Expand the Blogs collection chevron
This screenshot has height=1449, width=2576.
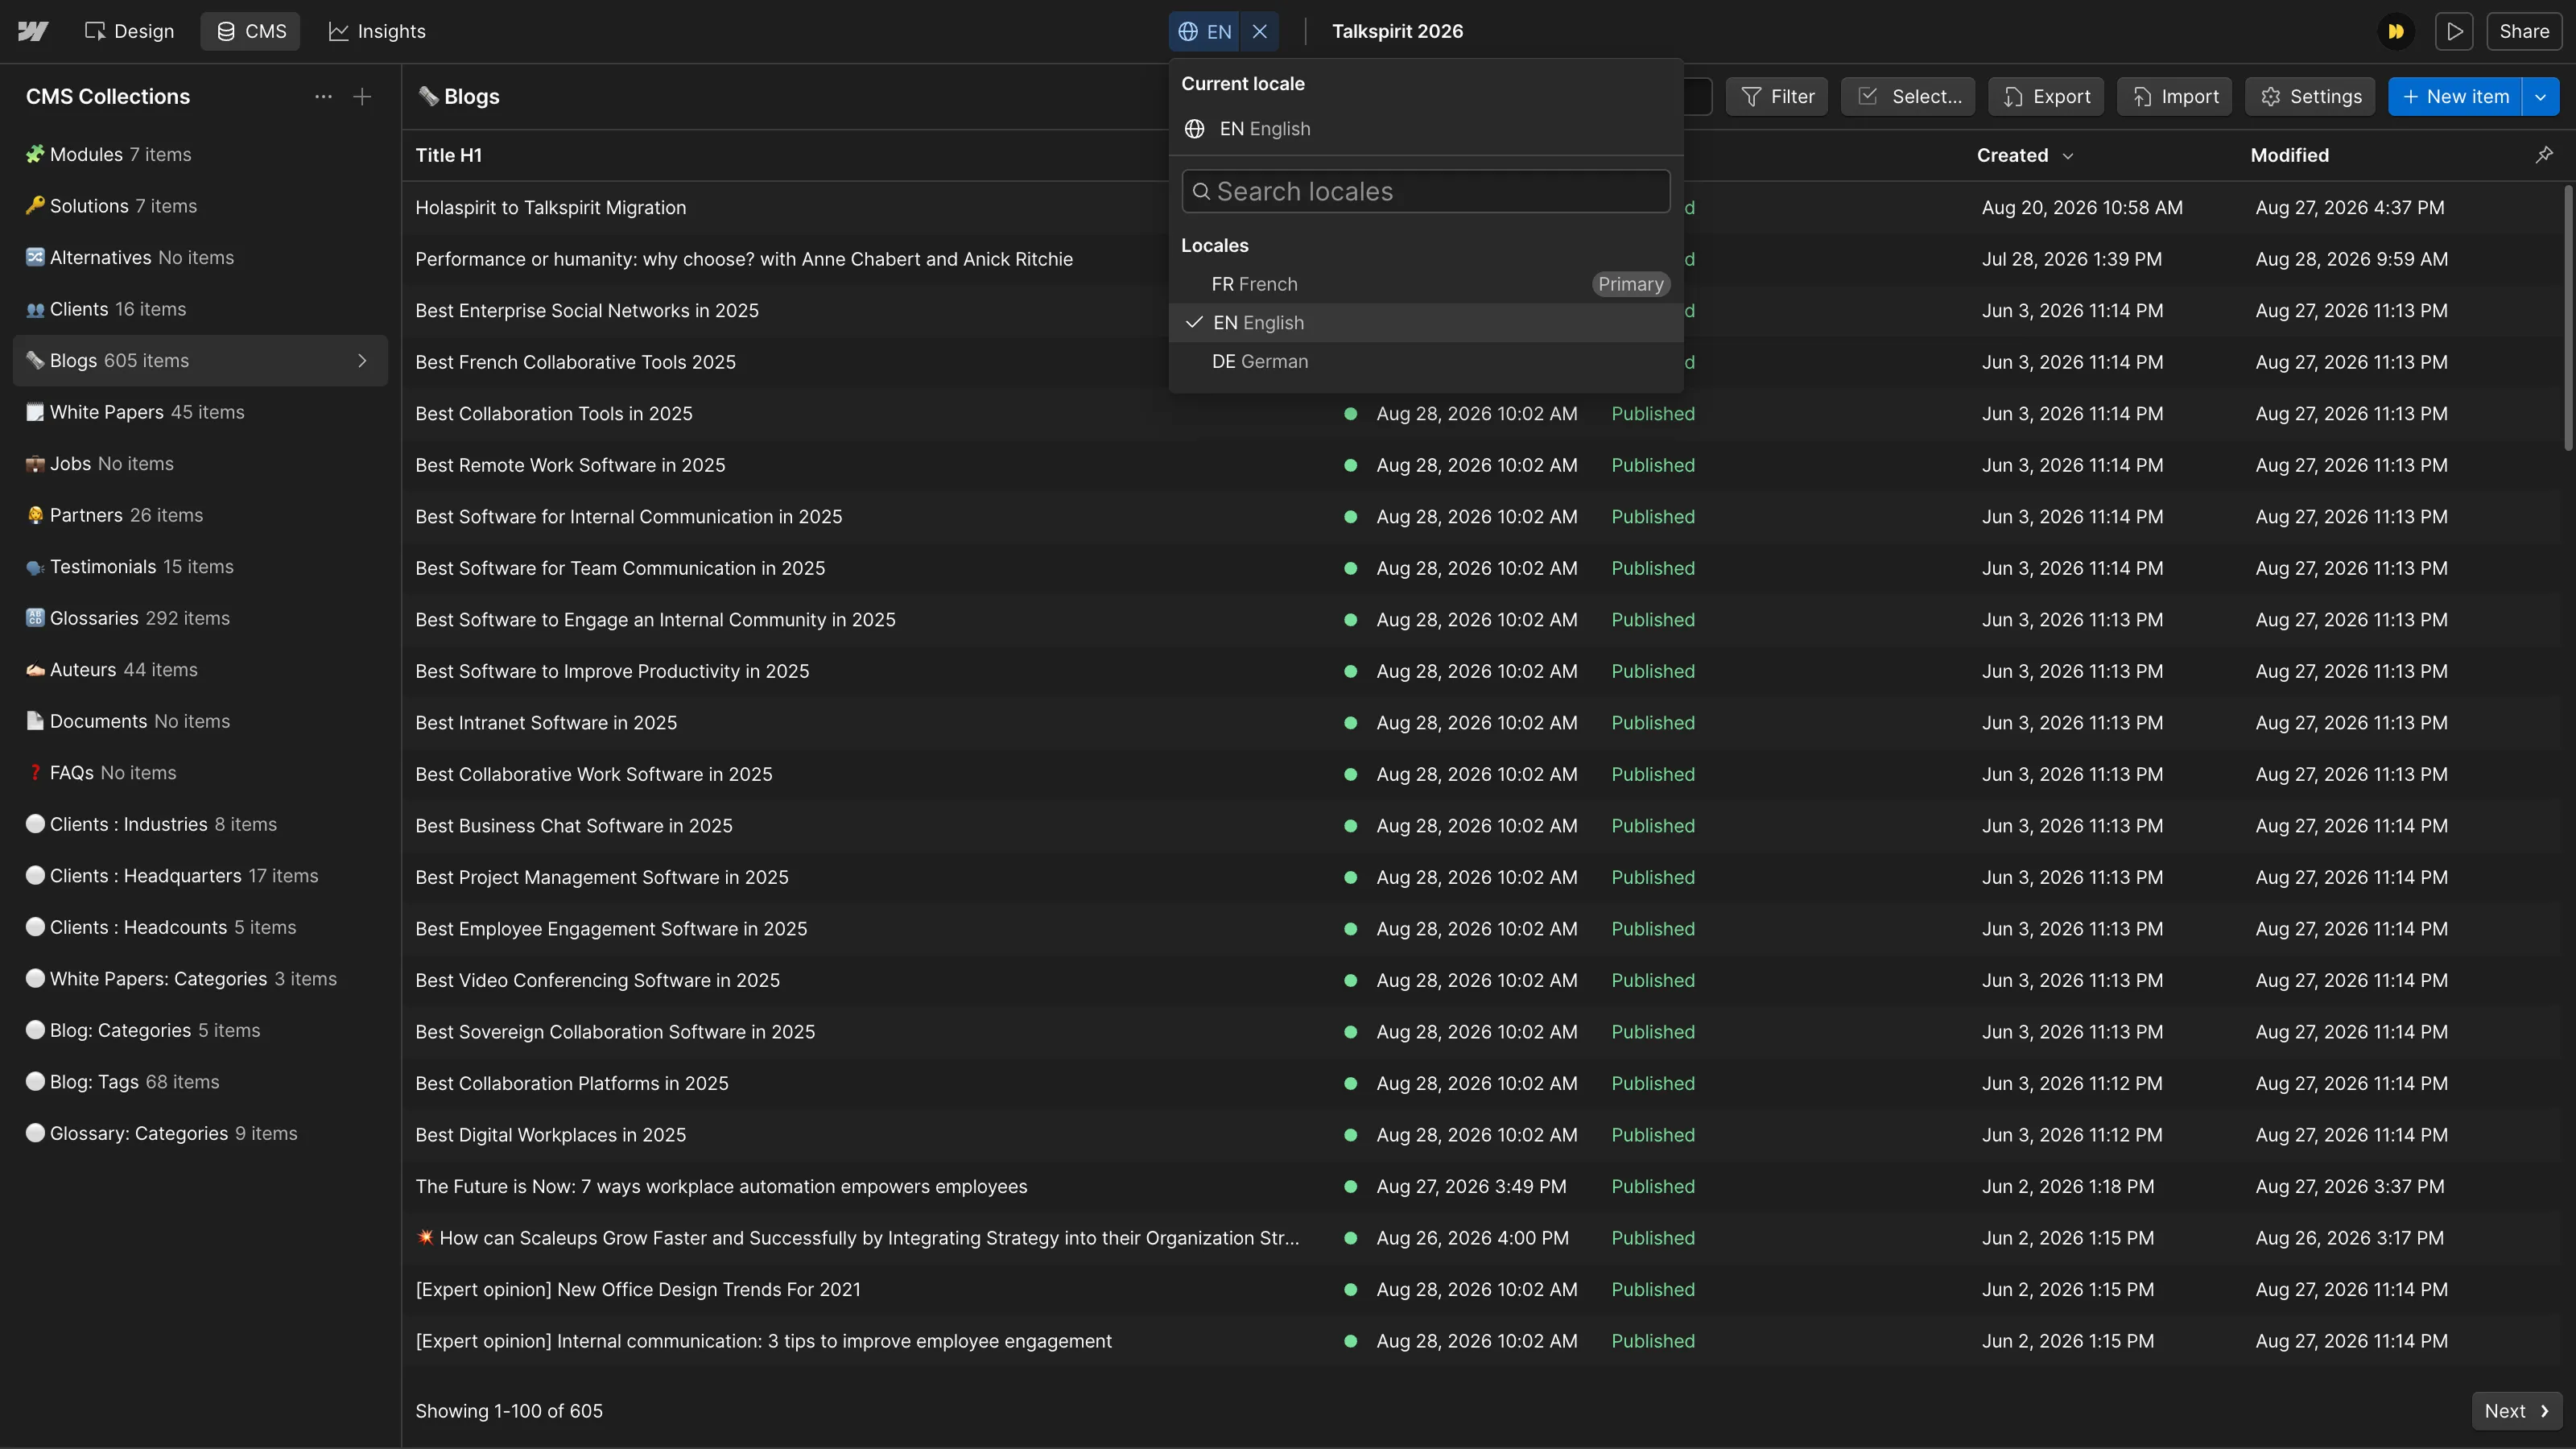pos(362,360)
